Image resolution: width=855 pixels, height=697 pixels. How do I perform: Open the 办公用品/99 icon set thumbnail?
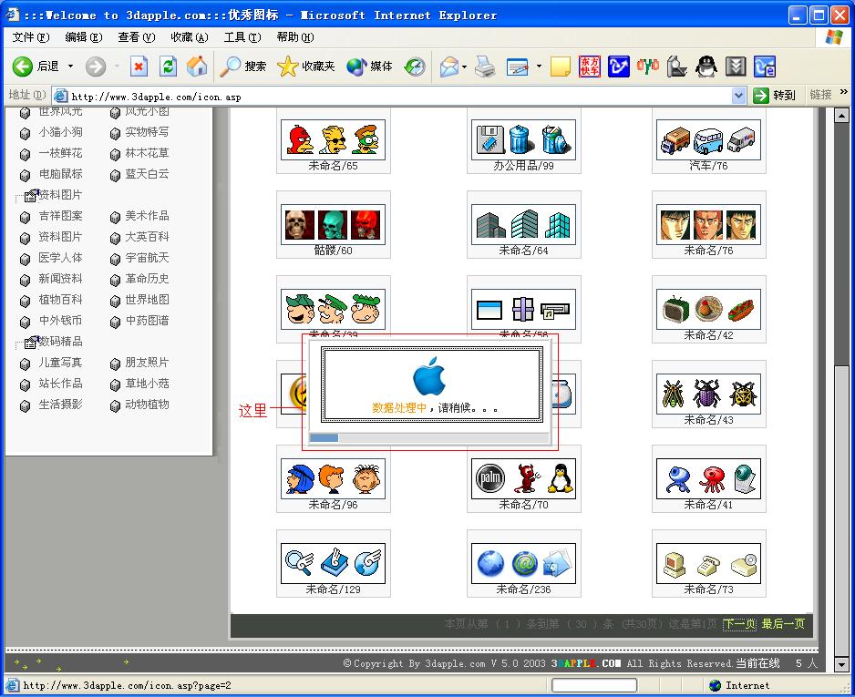pos(523,140)
